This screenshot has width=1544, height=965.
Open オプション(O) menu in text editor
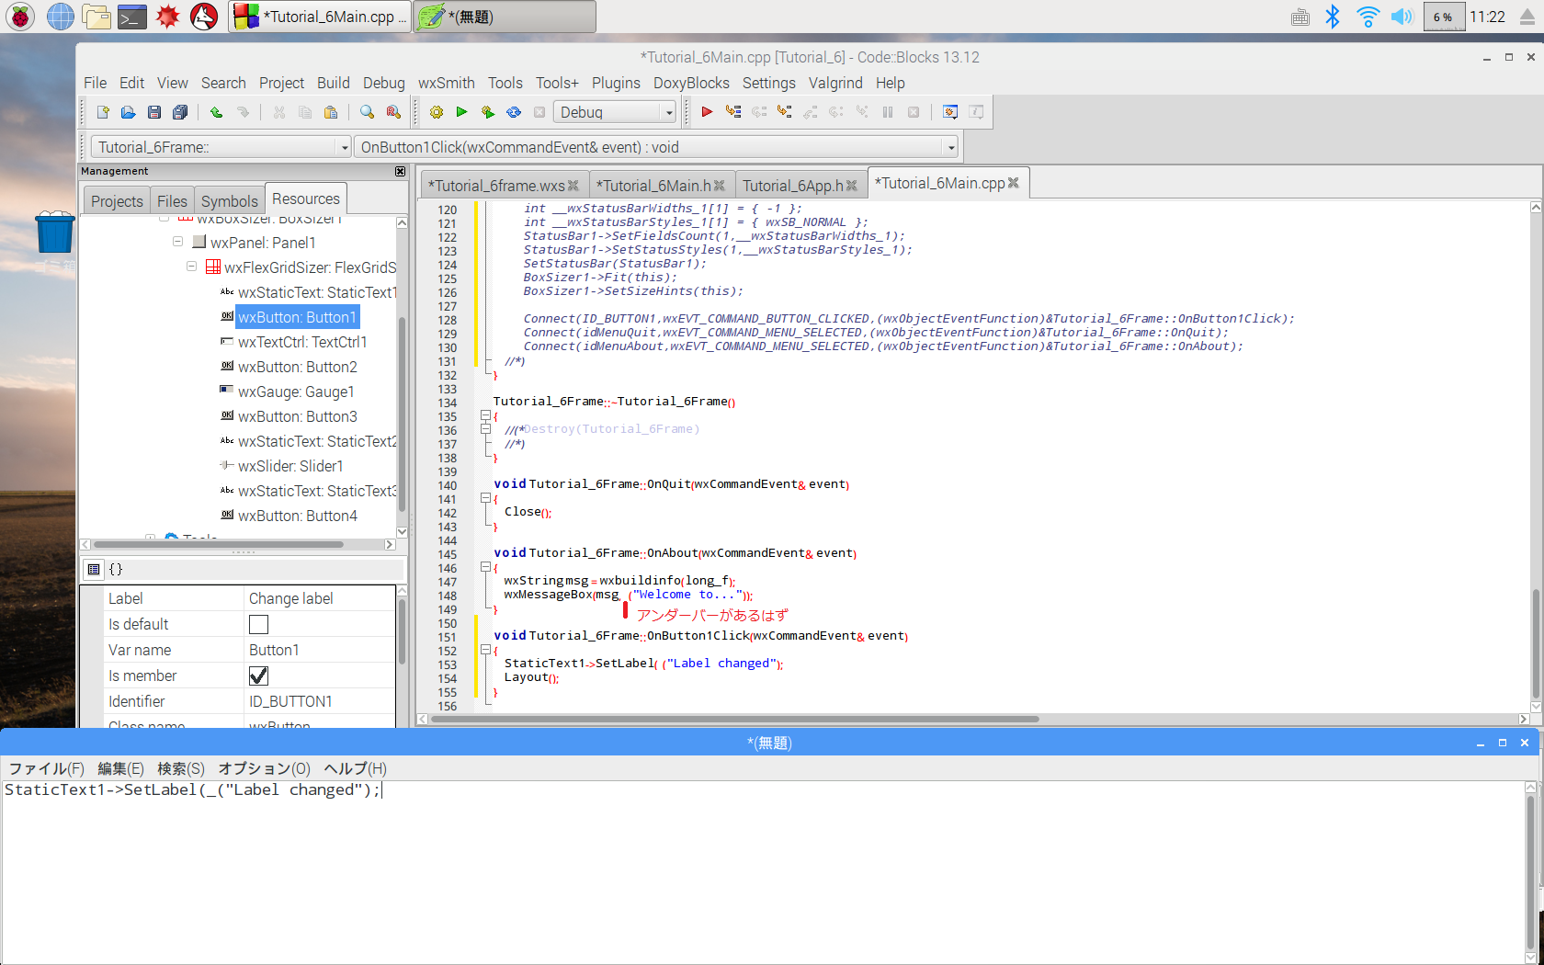(265, 768)
